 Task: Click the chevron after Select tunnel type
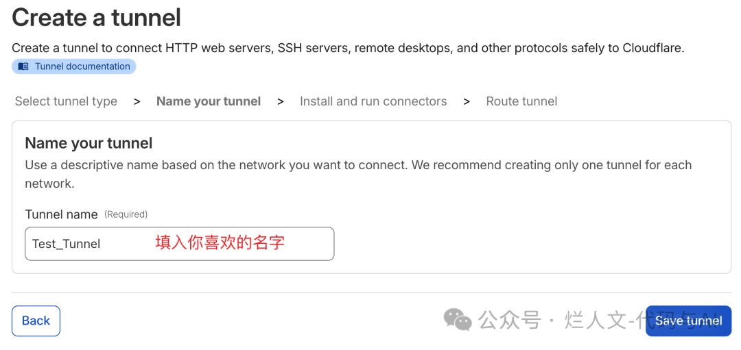(x=137, y=101)
